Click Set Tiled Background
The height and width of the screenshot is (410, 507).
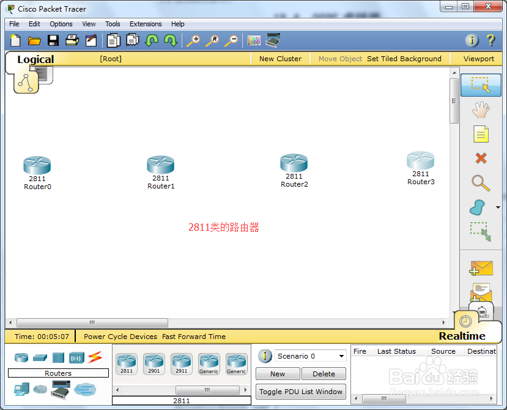404,59
